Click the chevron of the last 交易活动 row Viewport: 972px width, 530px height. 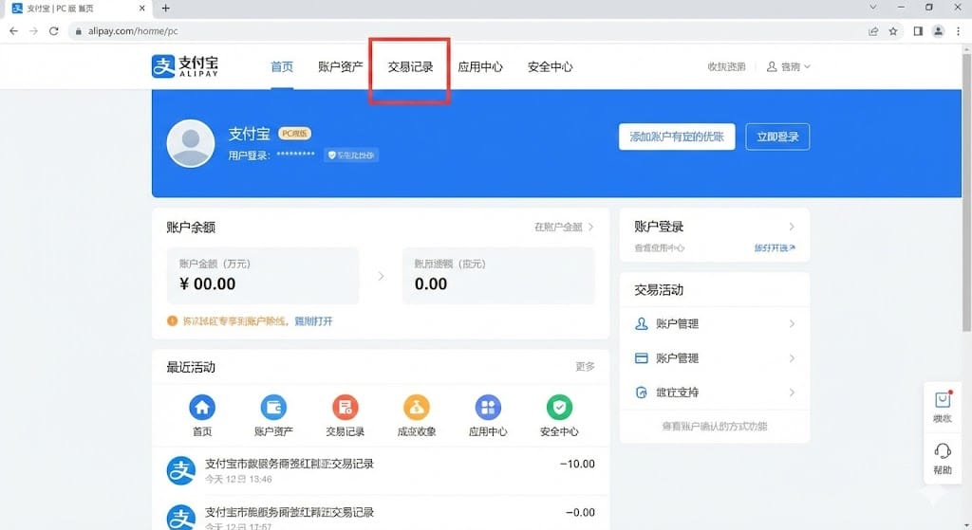tap(792, 393)
